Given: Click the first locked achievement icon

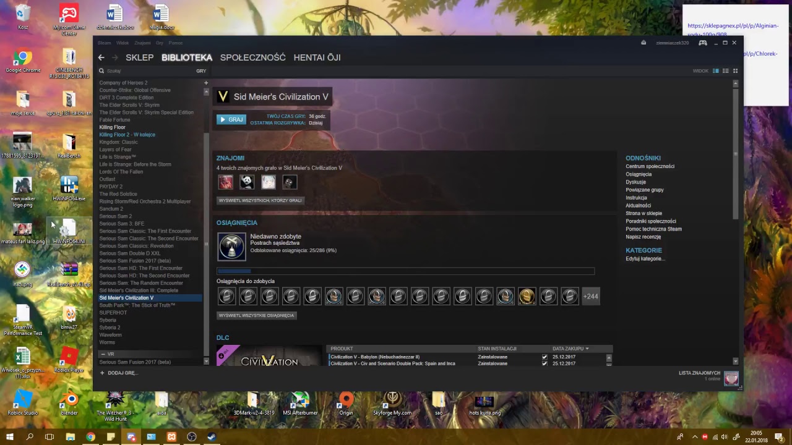Looking at the screenshot, I should click(x=226, y=297).
